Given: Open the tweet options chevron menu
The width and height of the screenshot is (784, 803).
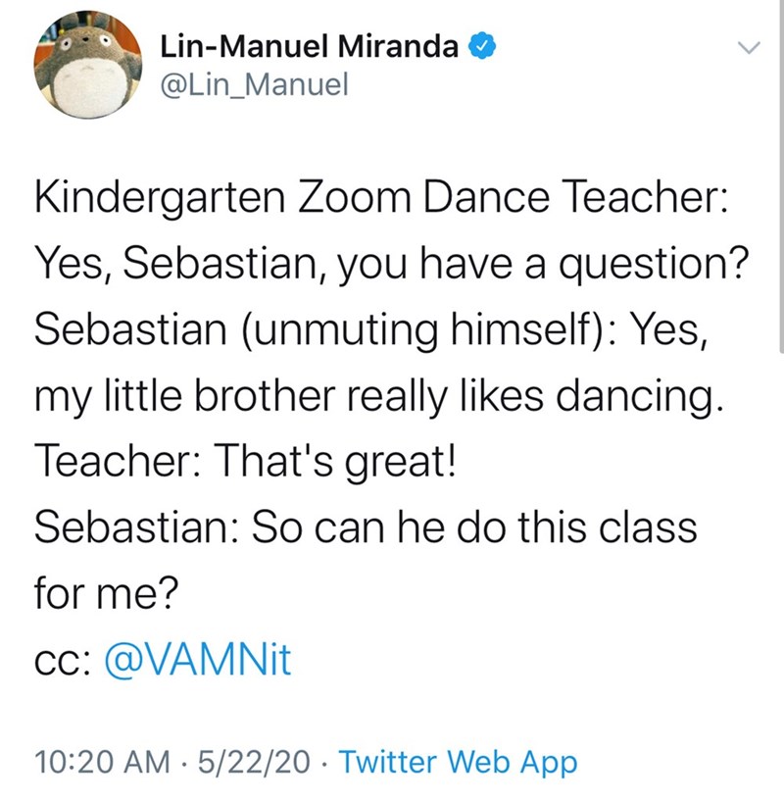Looking at the screenshot, I should click(x=749, y=48).
